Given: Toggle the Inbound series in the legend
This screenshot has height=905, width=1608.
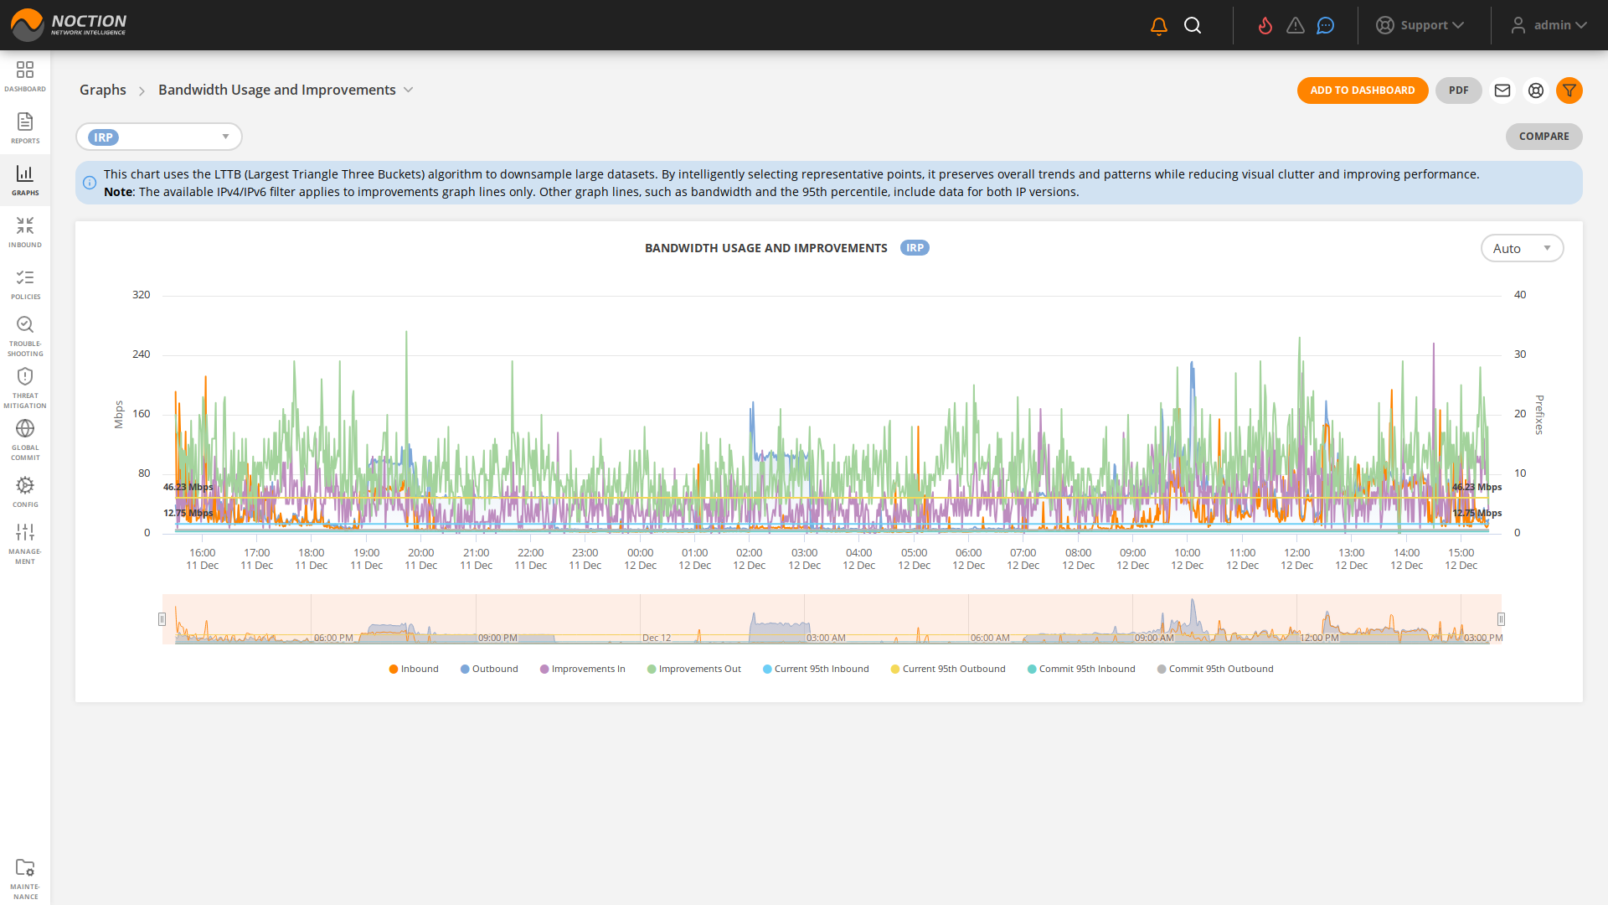Looking at the screenshot, I should tap(414, 669).
